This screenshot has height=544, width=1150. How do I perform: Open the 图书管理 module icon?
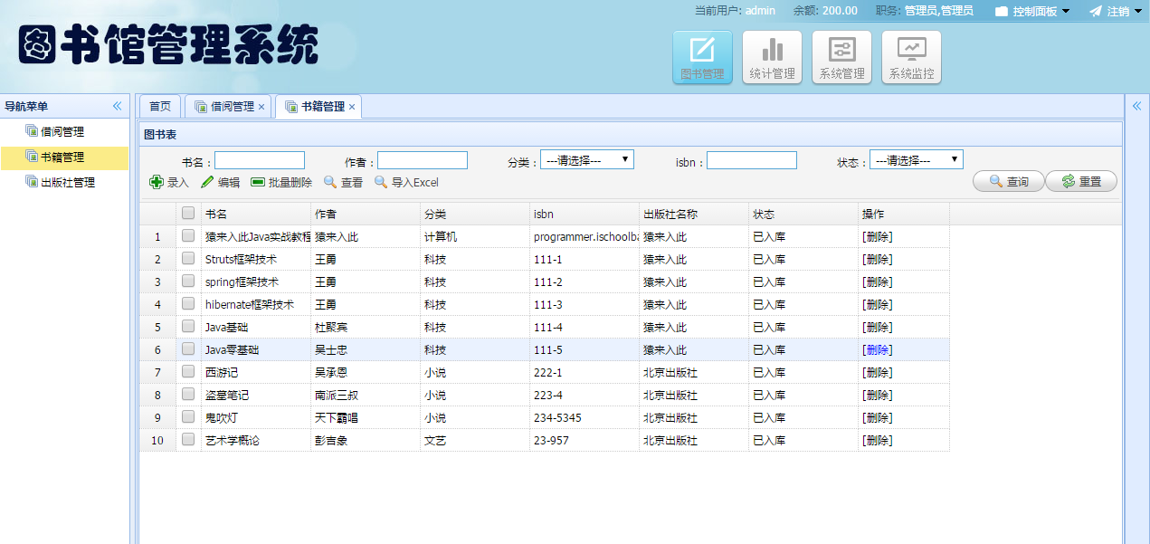click(x=702, y=56)
